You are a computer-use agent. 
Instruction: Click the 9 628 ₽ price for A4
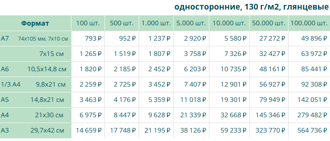click(x=156, y=115)
